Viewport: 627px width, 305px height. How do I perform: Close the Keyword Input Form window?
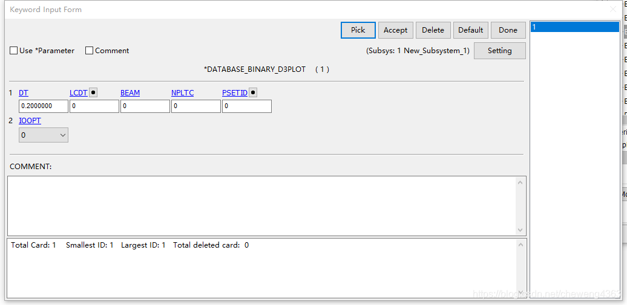tap(613, 10)
